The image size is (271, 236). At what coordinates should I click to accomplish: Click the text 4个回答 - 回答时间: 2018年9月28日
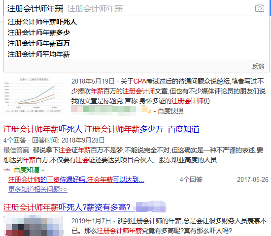pos(54,140)
